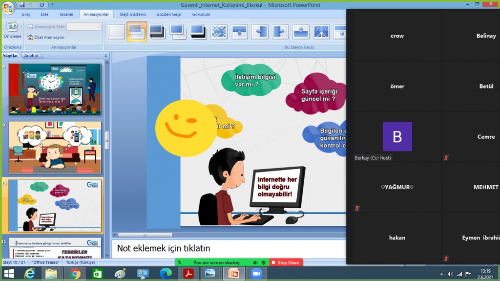Switch to Anahat outline tab

(x=31, y=56)
